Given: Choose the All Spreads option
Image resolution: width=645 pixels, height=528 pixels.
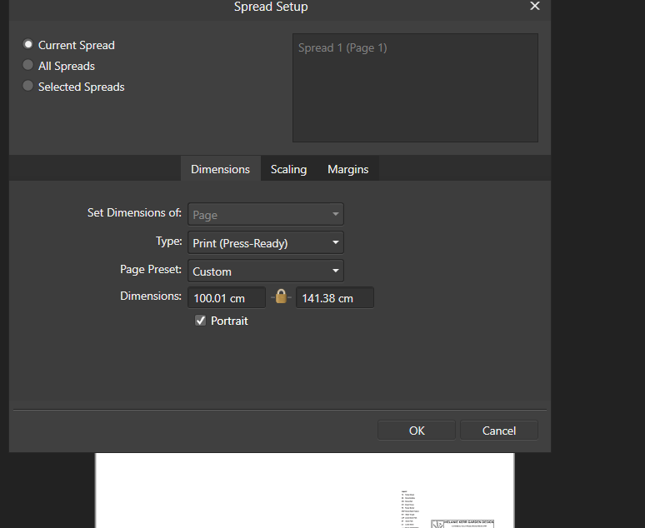Looking at the screenshot, I should tap(28, 65).
